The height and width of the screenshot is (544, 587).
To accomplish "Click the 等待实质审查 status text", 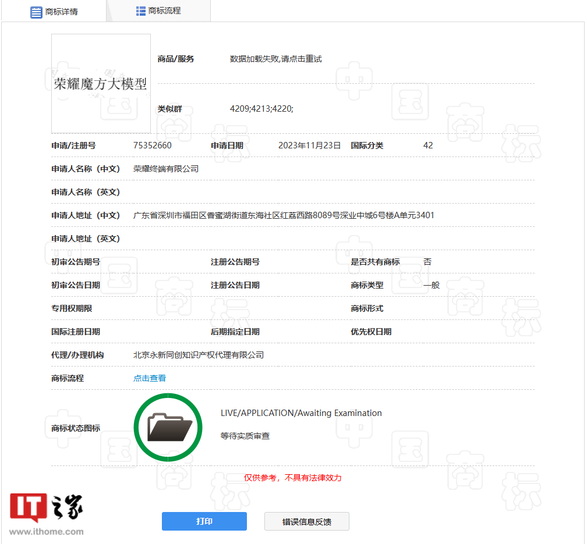I will pyautogui.click(x=245, y=436).
